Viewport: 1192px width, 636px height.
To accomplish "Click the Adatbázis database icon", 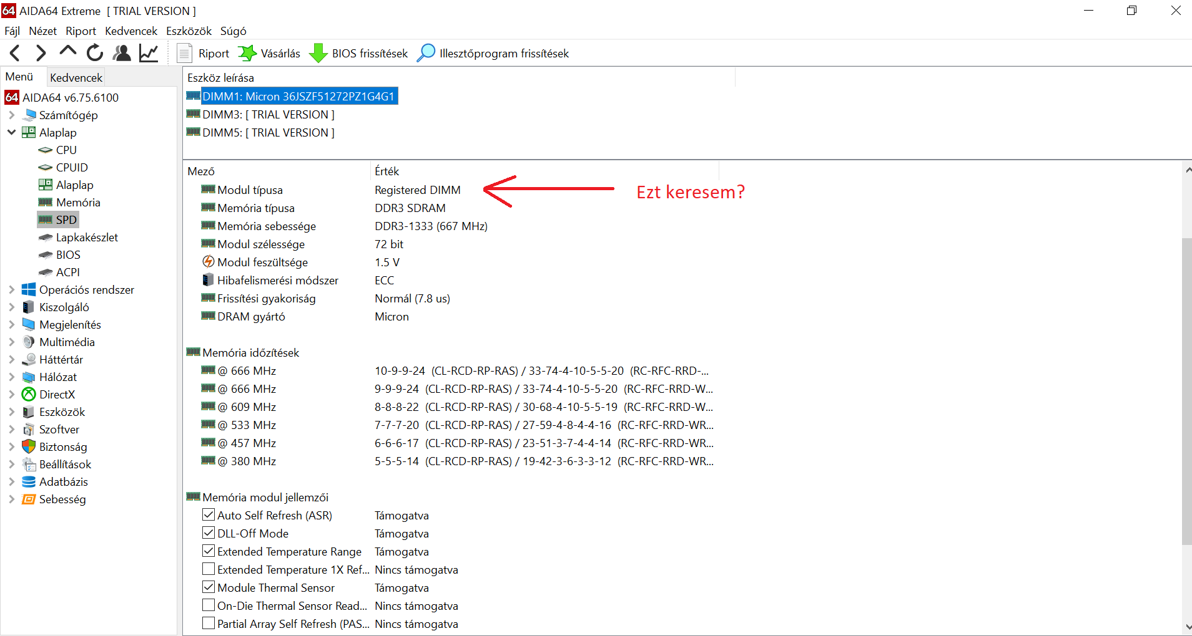I will pyautogui.click(x=29, y=481).
